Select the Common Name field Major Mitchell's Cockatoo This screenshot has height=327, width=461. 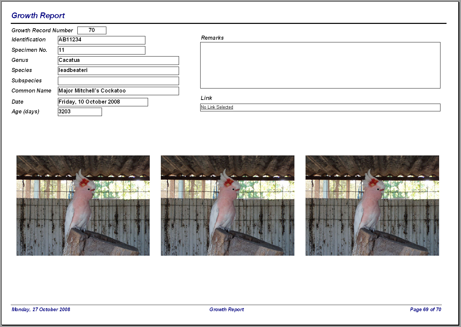tap(118, 91)
